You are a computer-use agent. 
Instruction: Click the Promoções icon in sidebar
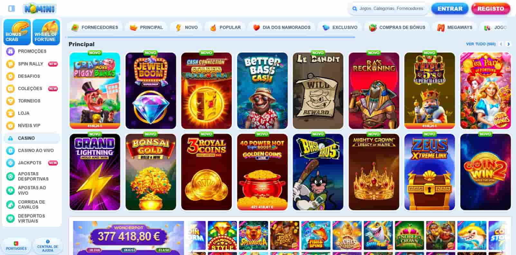click(x=11, y=51)
